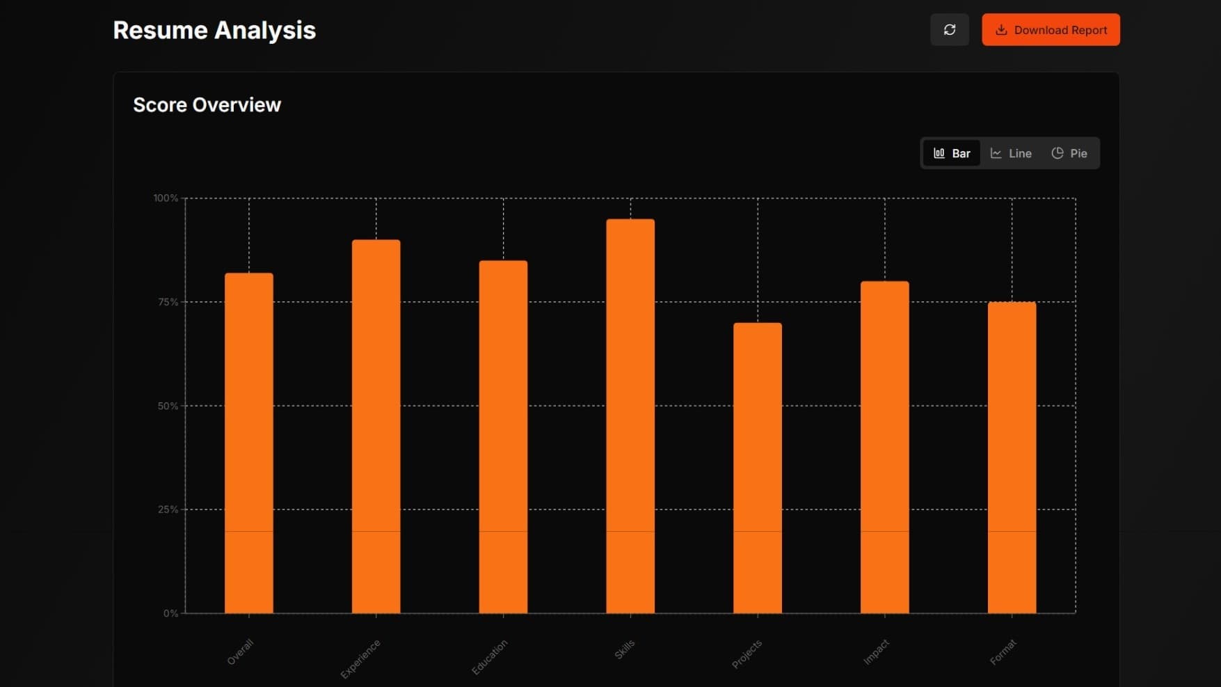
Task: Click the Download Report button
Action: 1050,30
